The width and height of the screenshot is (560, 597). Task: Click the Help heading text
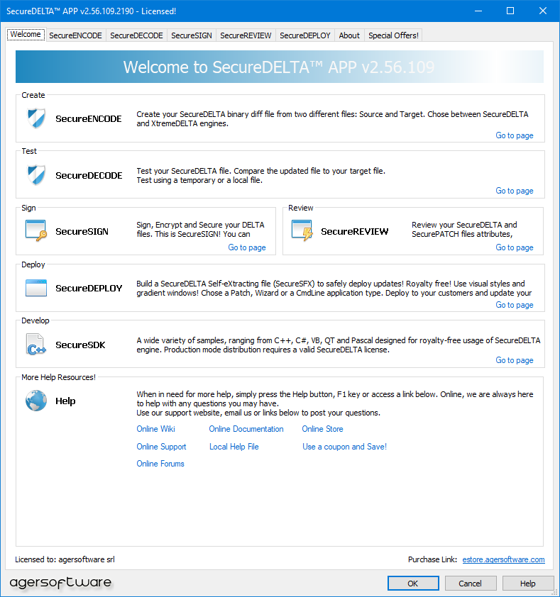pyautogui.click(x=65, y=401)
